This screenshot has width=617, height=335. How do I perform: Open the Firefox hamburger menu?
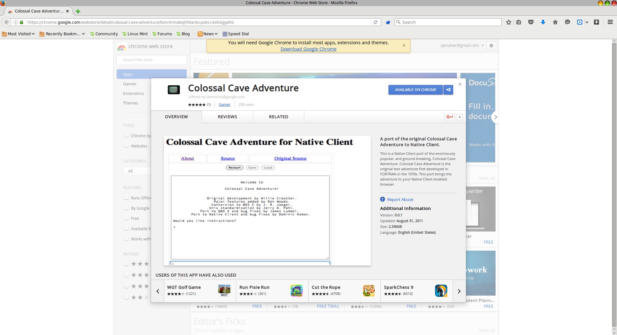pos(610,22)
